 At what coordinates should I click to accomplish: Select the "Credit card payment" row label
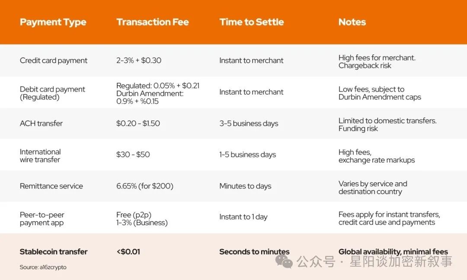click(54, 60)
